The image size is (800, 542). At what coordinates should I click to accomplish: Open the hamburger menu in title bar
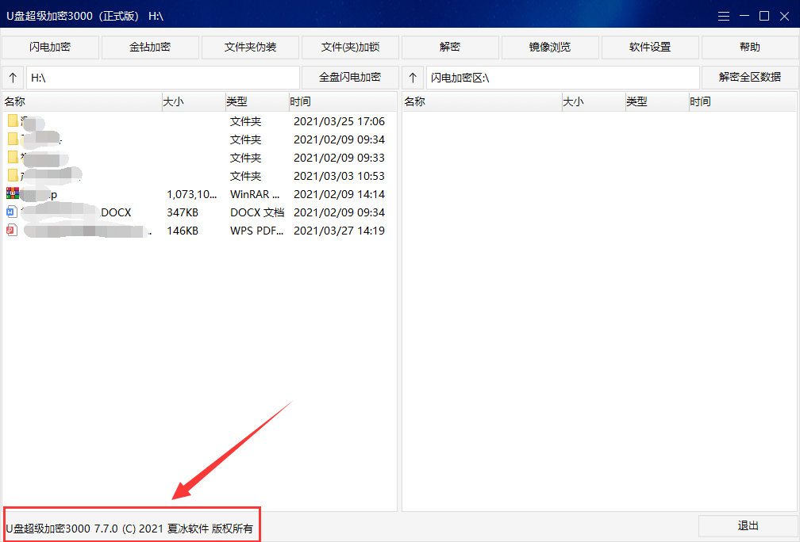(724, 17)
